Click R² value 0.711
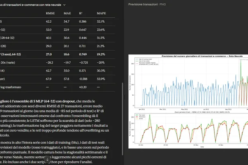 tap(82, 46)
